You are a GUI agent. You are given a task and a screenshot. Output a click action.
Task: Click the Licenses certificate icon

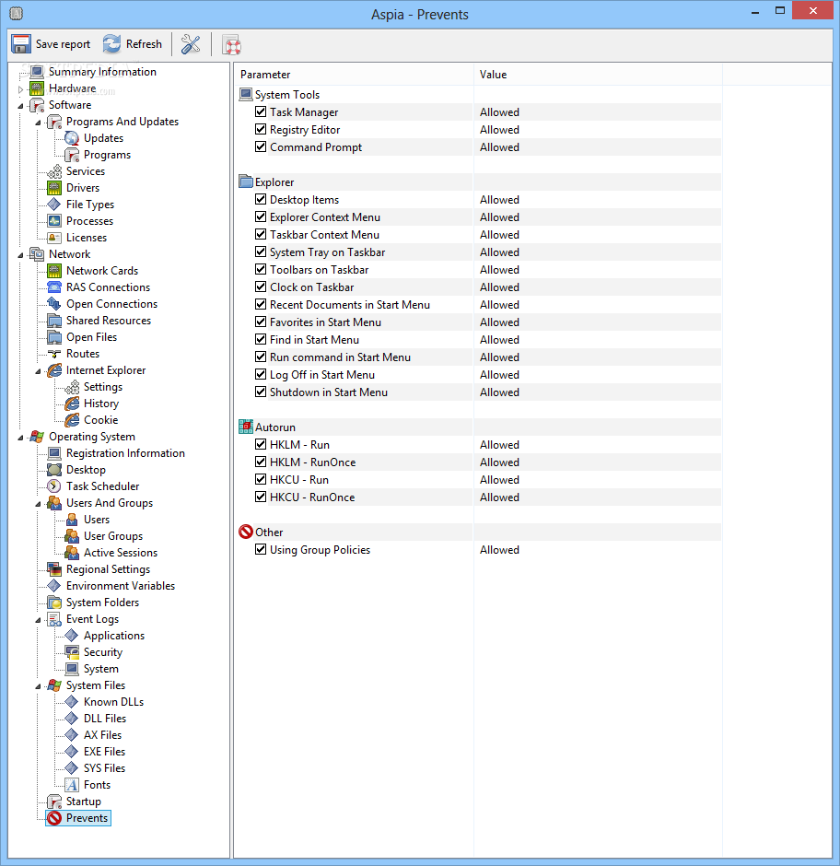54,238
